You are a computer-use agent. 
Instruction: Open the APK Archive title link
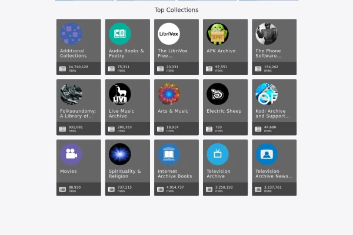pyautogui.click(x=221, y=51)
